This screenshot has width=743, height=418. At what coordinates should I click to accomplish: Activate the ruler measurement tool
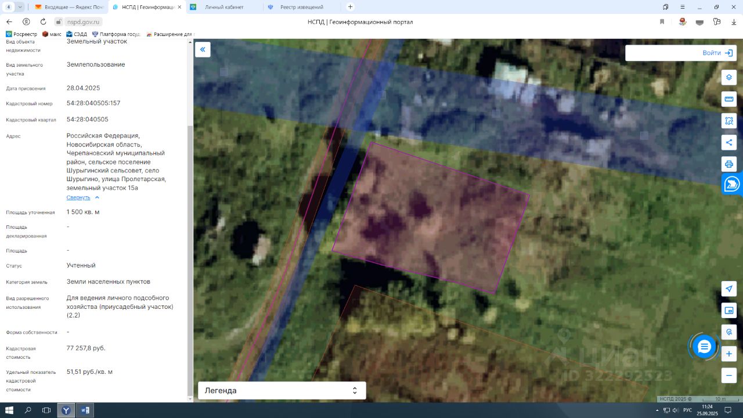click(x=729, y=99)
